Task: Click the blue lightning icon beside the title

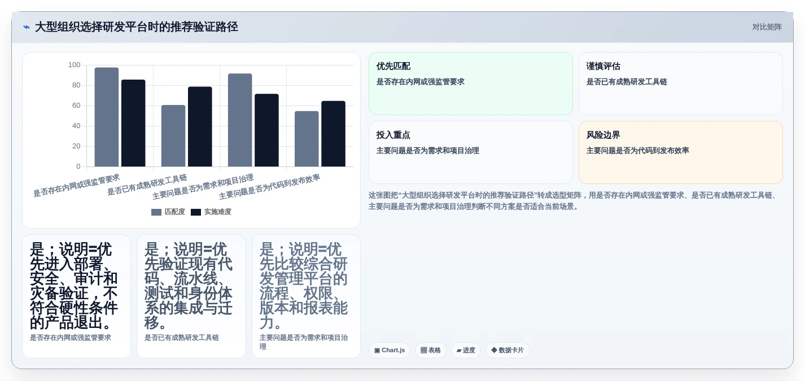Action: pyautogui.click(x=27, y=27)
